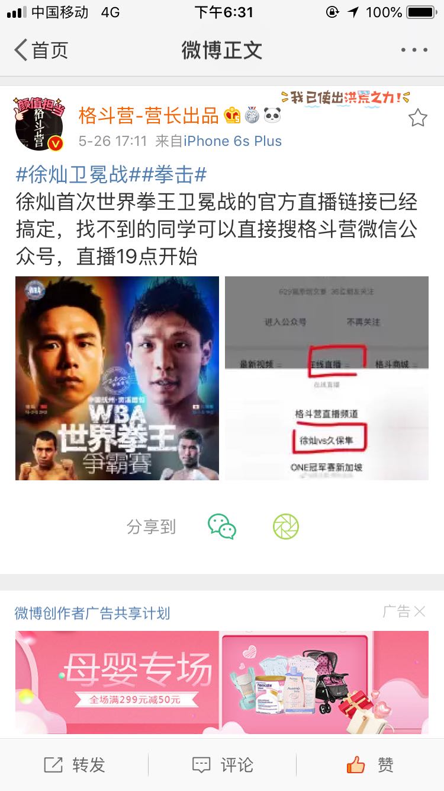Open the 母婴专场 ad banner
Screen dimensions: 444x791
[222, 682]
